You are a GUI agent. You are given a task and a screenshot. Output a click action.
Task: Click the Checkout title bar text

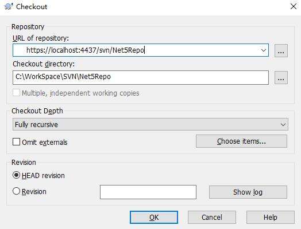(x=32, y=7)
